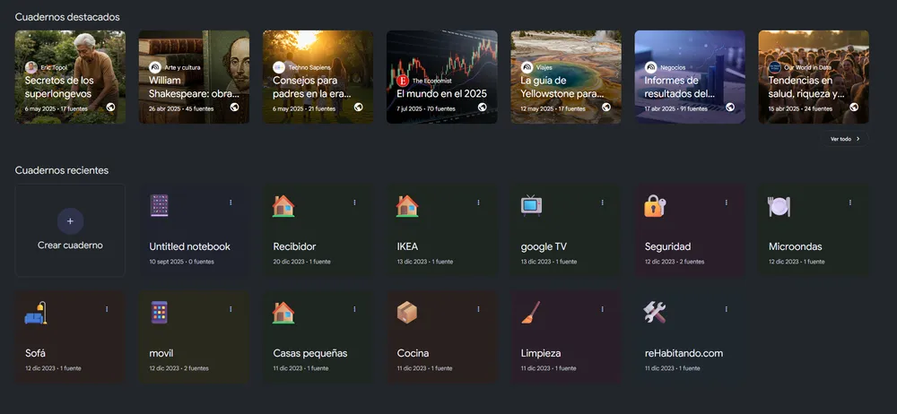Select the cardboard box icon on Cocina
The width and height of the screenshot is (897, 414).
(407, 313)
